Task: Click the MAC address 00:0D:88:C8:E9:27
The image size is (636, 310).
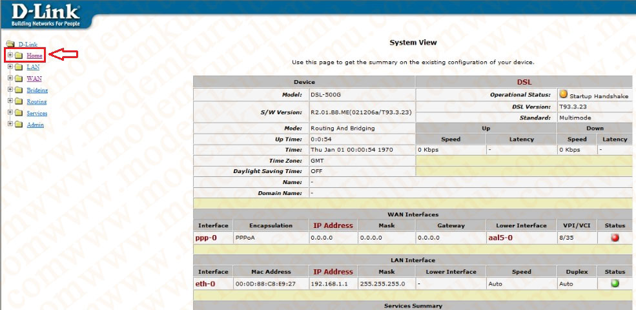Action: [x=265, y=284]
